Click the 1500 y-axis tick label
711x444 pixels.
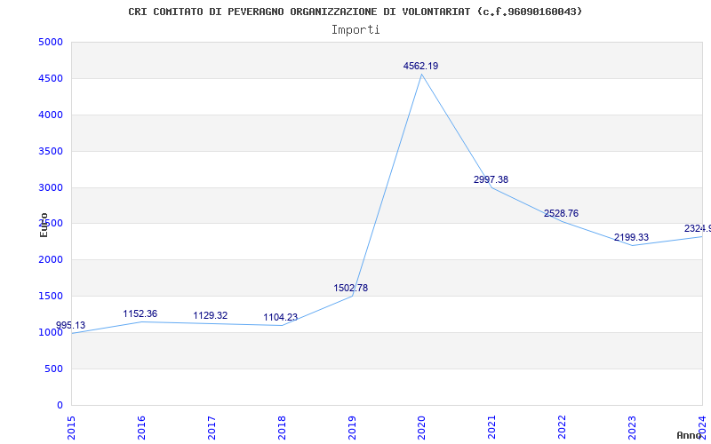click(51, 297)
